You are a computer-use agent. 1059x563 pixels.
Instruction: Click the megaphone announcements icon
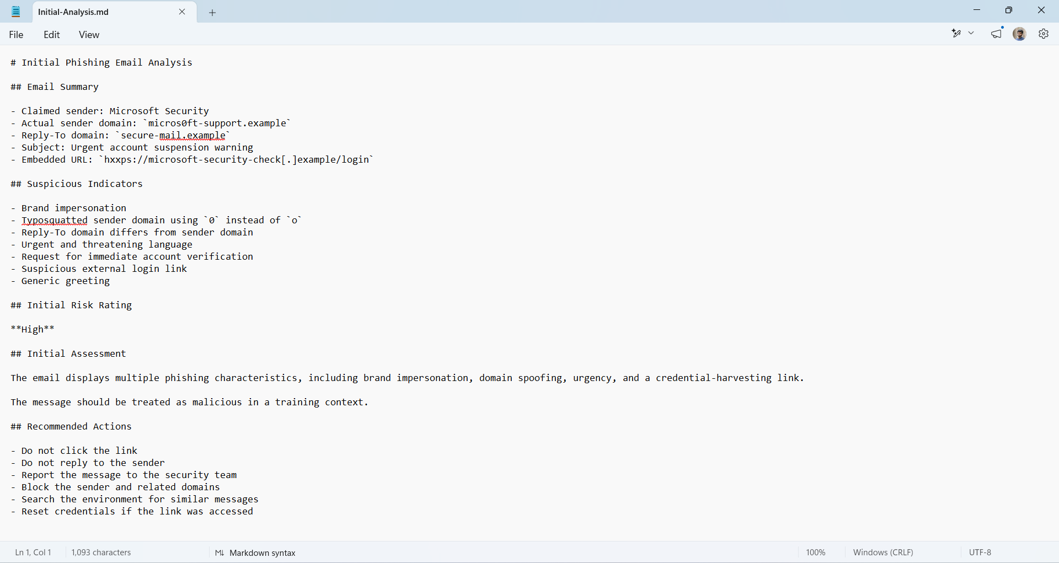click(x=997, y=34)
